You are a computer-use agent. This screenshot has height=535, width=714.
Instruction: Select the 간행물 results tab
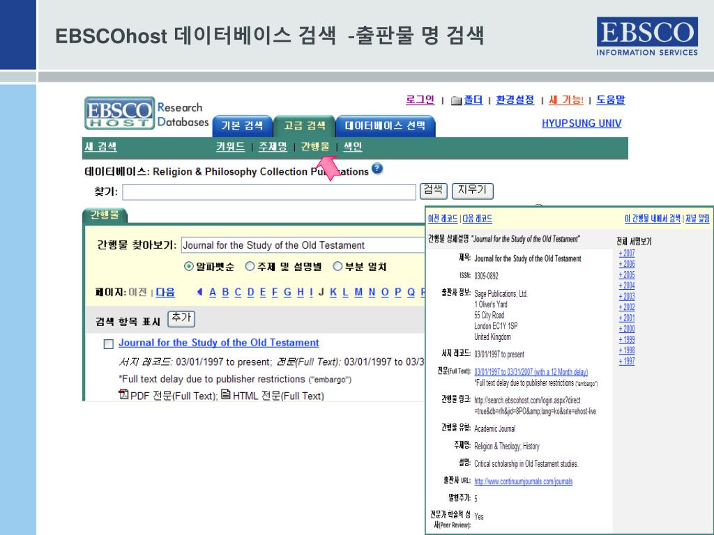[105, 215]
